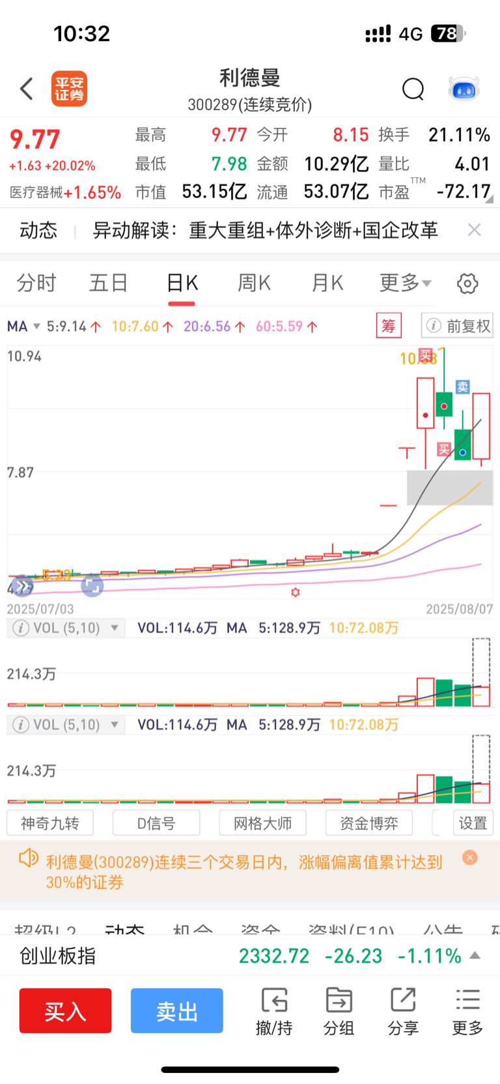The height and width of the screenshot is (1084, 500).
Task: Tap the fullscreen expand chart icon
Action: point(92,587)
